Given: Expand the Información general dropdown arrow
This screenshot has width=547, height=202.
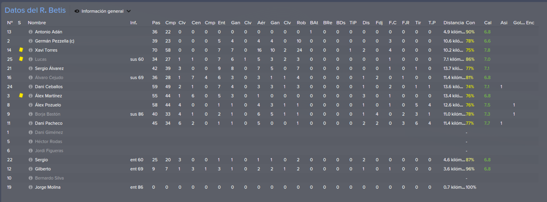Looking at the screenshot, I should pos(129,11).
